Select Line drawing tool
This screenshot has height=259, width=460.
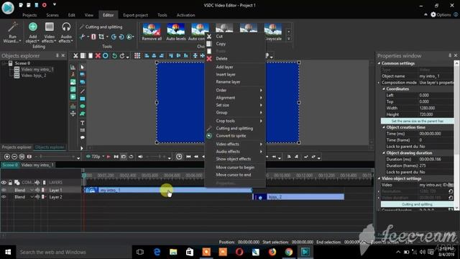point(83,91)
